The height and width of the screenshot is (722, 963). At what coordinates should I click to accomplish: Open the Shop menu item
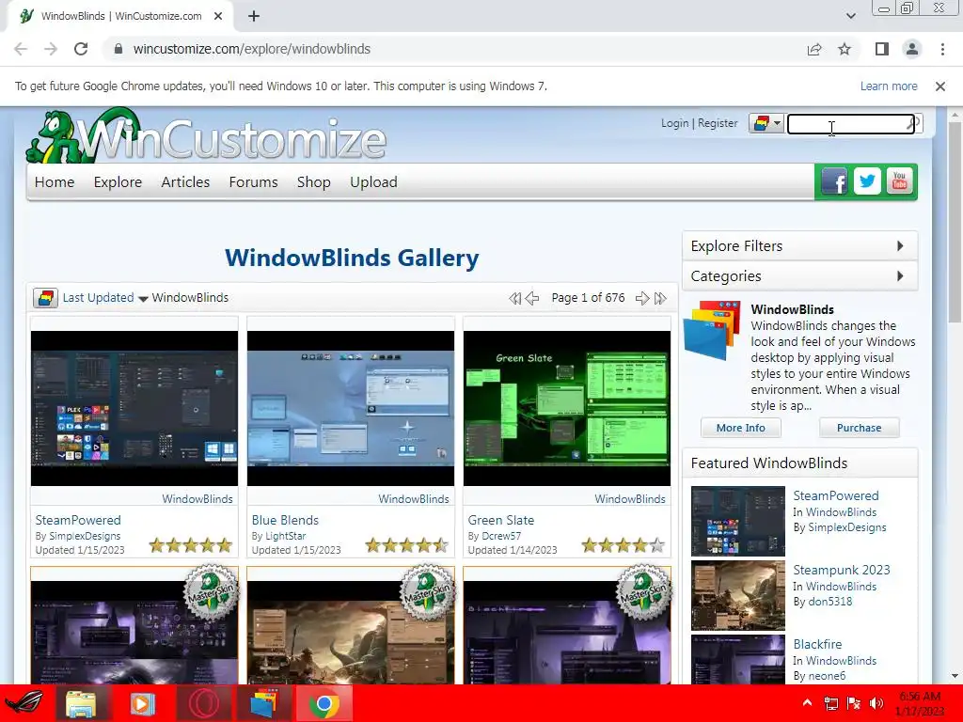click(314, 182)
